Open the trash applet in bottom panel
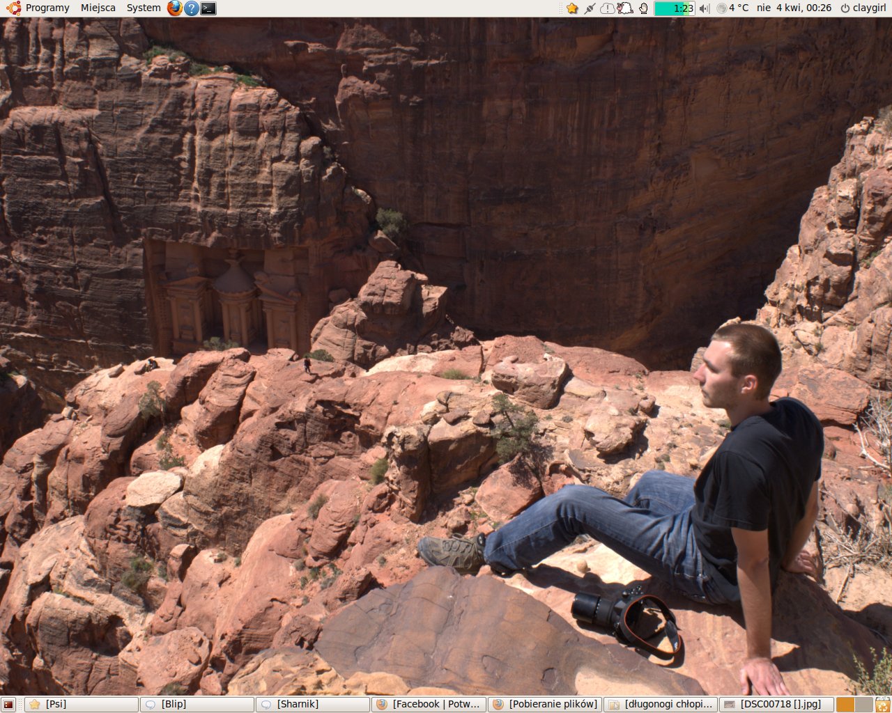The width and height of the screenshot is (892, 713). 883,705
